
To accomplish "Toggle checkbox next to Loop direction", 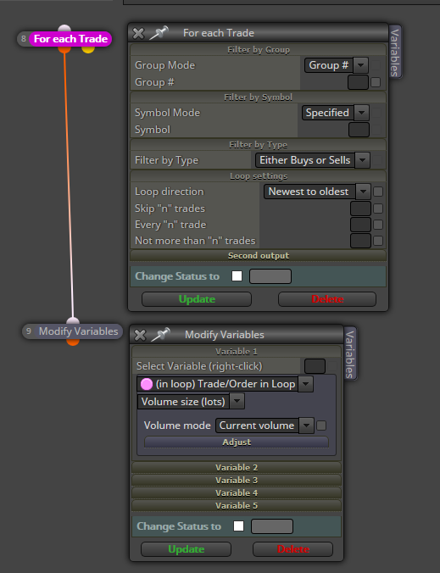I will (x=378, y=192).
